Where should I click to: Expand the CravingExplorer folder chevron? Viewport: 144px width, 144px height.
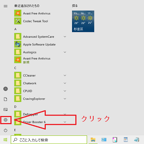click(x=65, y=99)
